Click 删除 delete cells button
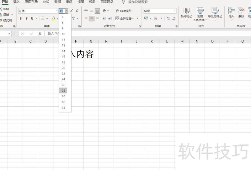 [241, 14]
